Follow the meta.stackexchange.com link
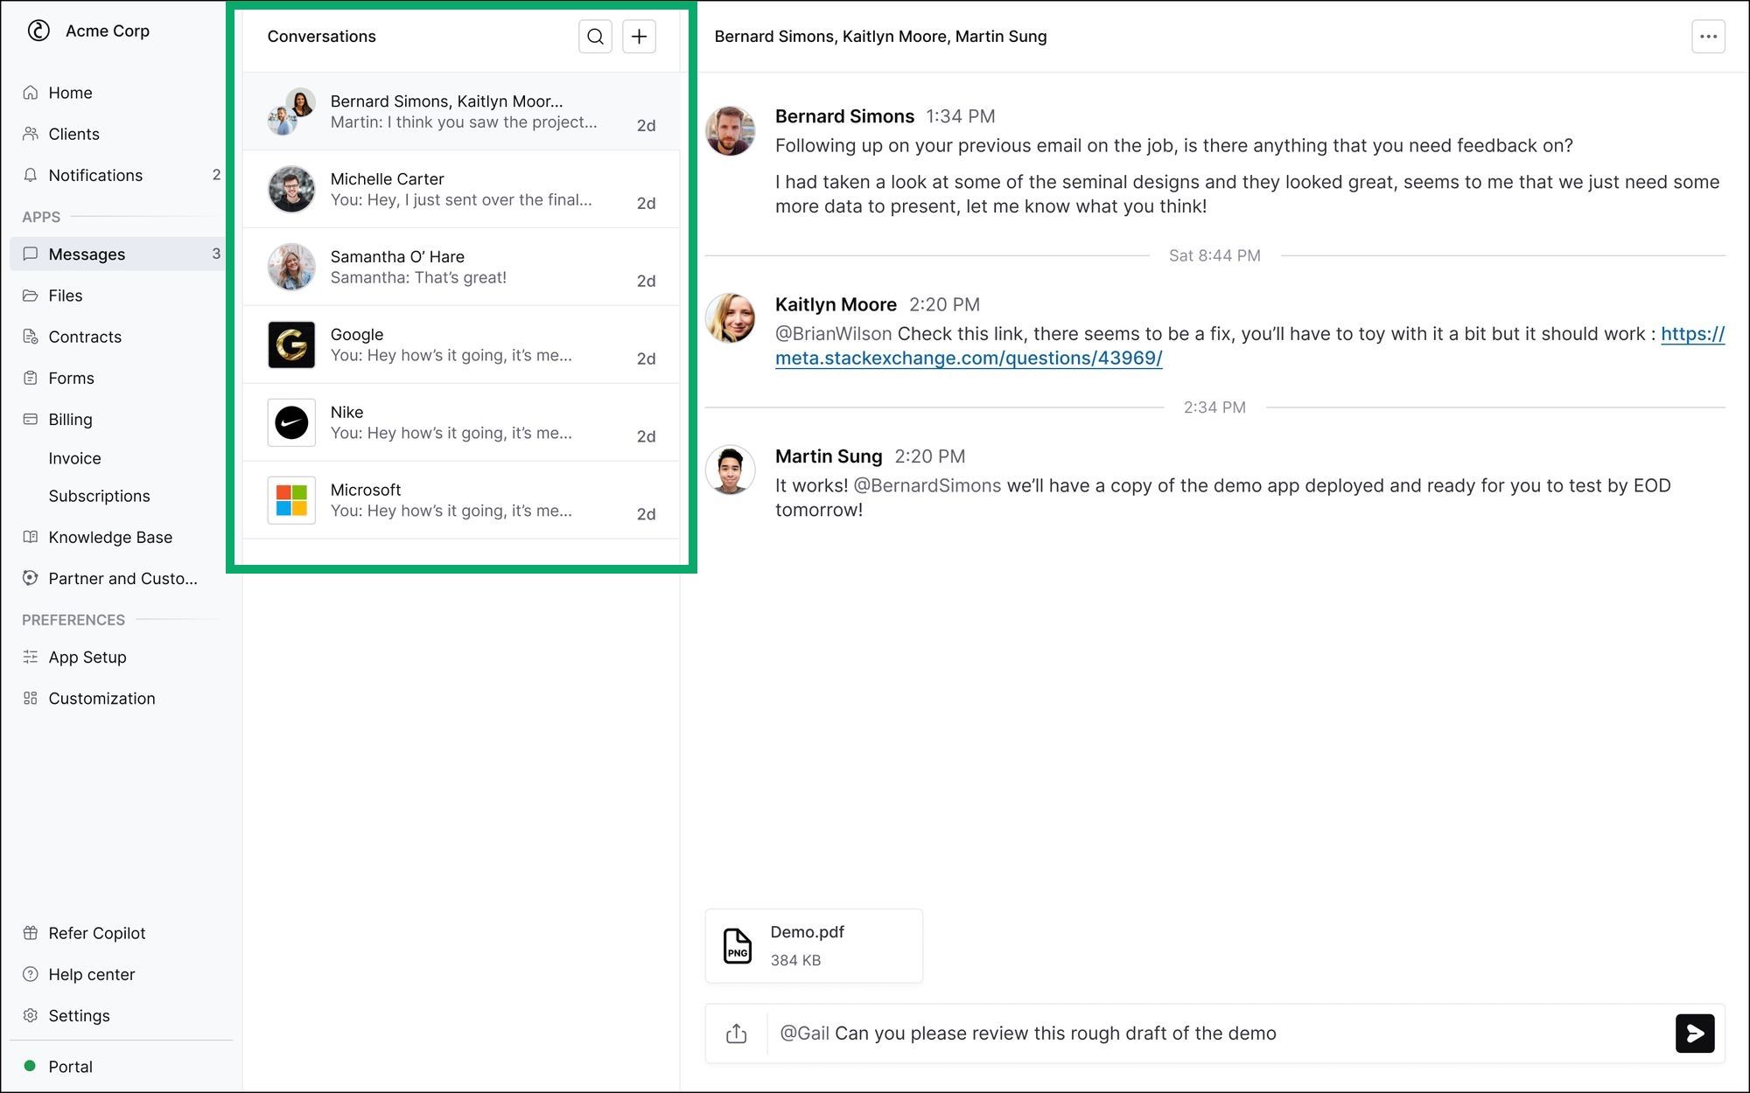The width and height of the screenshot is (1750, 1093). (x=969, y=359)
